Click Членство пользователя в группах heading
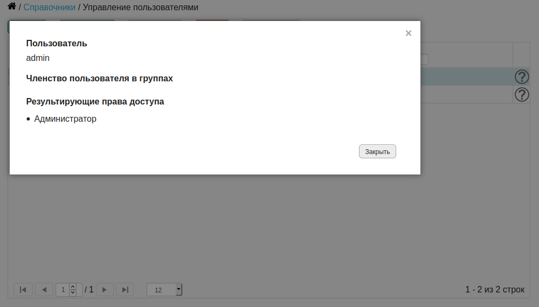This screenshot has width=539, height=307. (99, 79)
